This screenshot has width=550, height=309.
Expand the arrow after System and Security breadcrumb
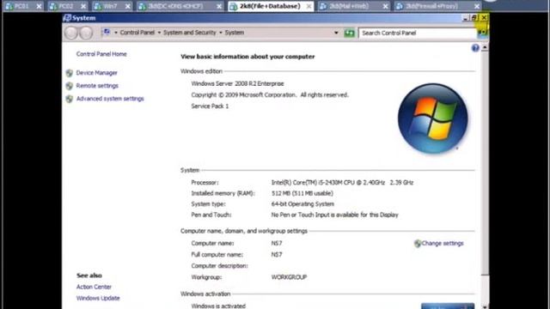click(x=221, y=33)
